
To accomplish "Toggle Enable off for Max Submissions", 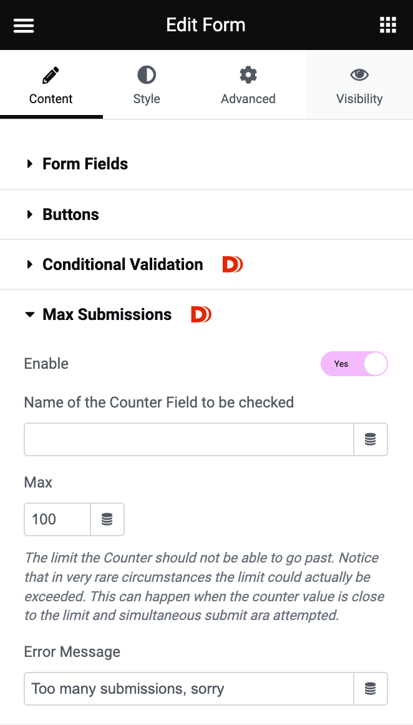I will click(x=354, y=363).
